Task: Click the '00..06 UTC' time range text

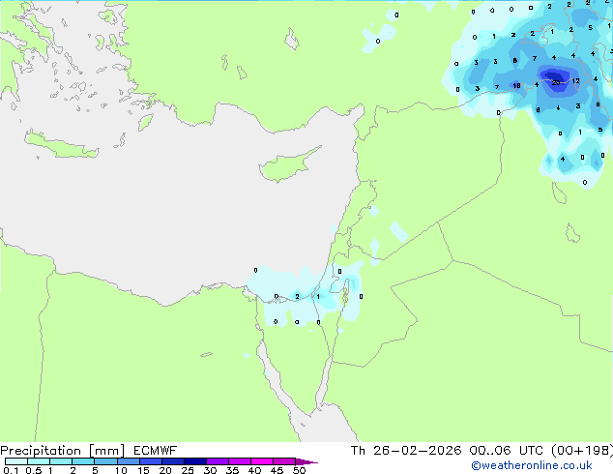Action: pos(506,451)
